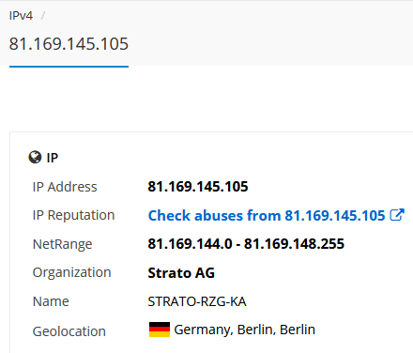Click the breadcrumb slash separator

point(43,16)
